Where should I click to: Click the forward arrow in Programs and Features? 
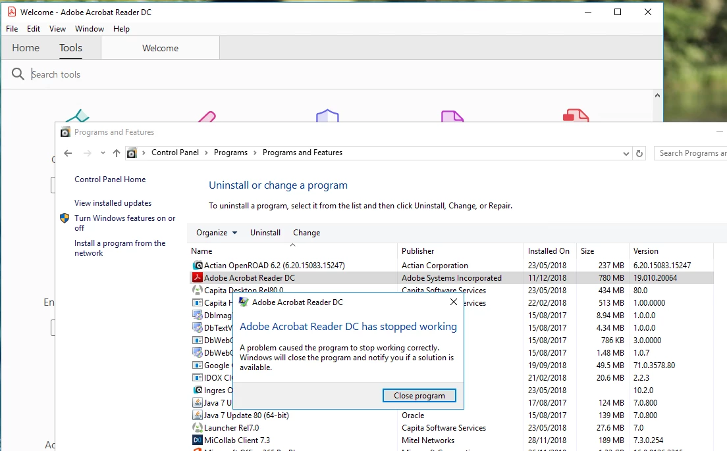pyautogui.click(x=87, y=153)
